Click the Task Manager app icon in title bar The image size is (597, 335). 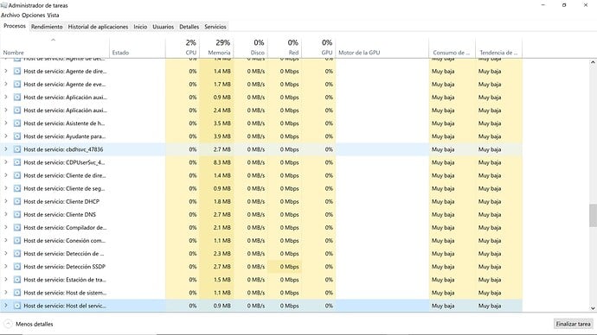(x=3, y=5)
